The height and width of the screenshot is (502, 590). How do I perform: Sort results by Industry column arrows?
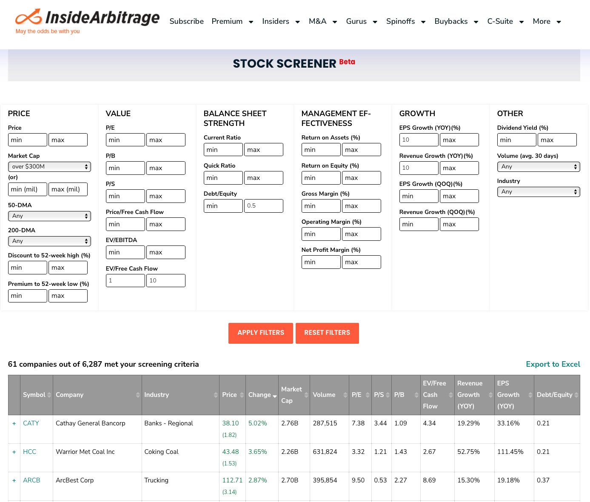pos(216,395)
